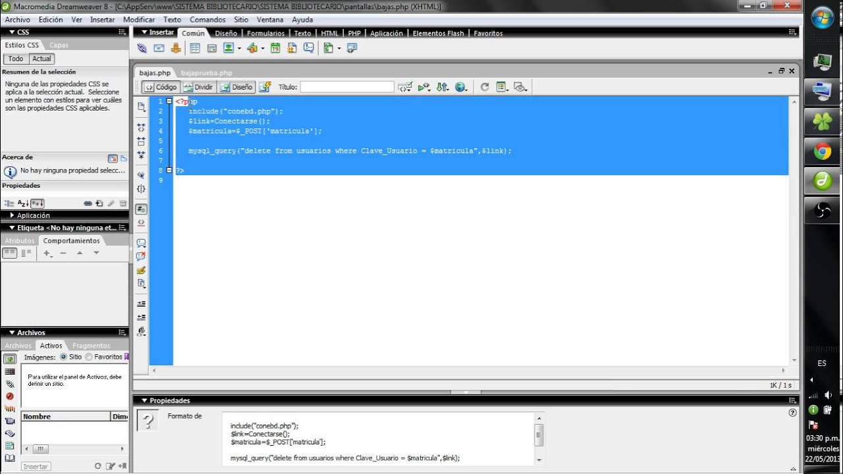Image resolution: width=843 pixels, height=474 pixels.
Task: Open the templates dropdown arrow
Action: pos(339,48)
